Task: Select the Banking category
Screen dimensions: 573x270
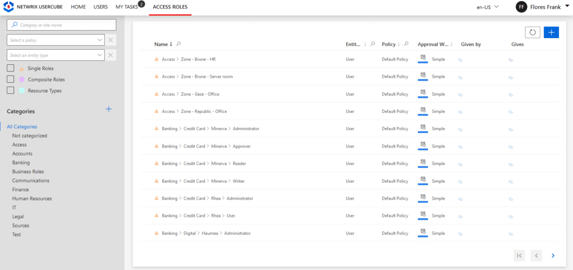Action: click(21, 163)
